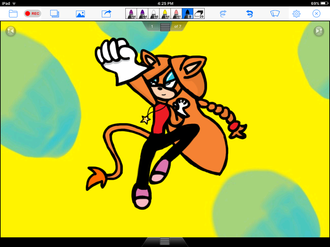Open the file folder browser
Viewport: 330px width, 247px height.
[x=13, y=14]
